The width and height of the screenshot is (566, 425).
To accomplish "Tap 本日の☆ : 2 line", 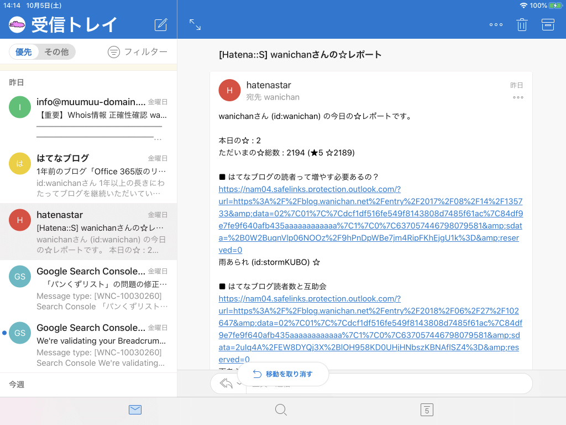I will coord(240,140).
